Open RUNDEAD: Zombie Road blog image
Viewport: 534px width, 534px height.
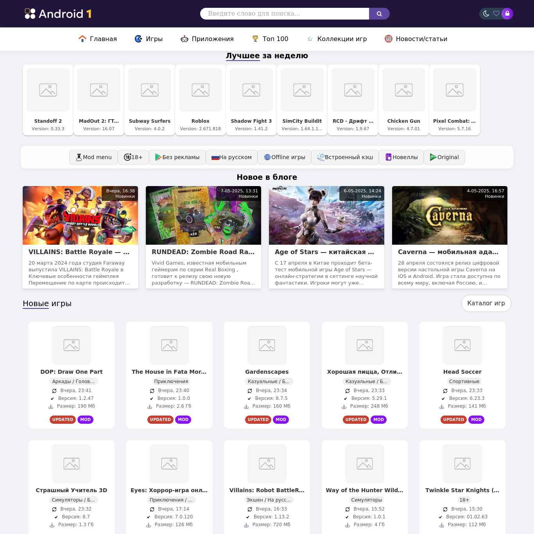pos(203,215)
